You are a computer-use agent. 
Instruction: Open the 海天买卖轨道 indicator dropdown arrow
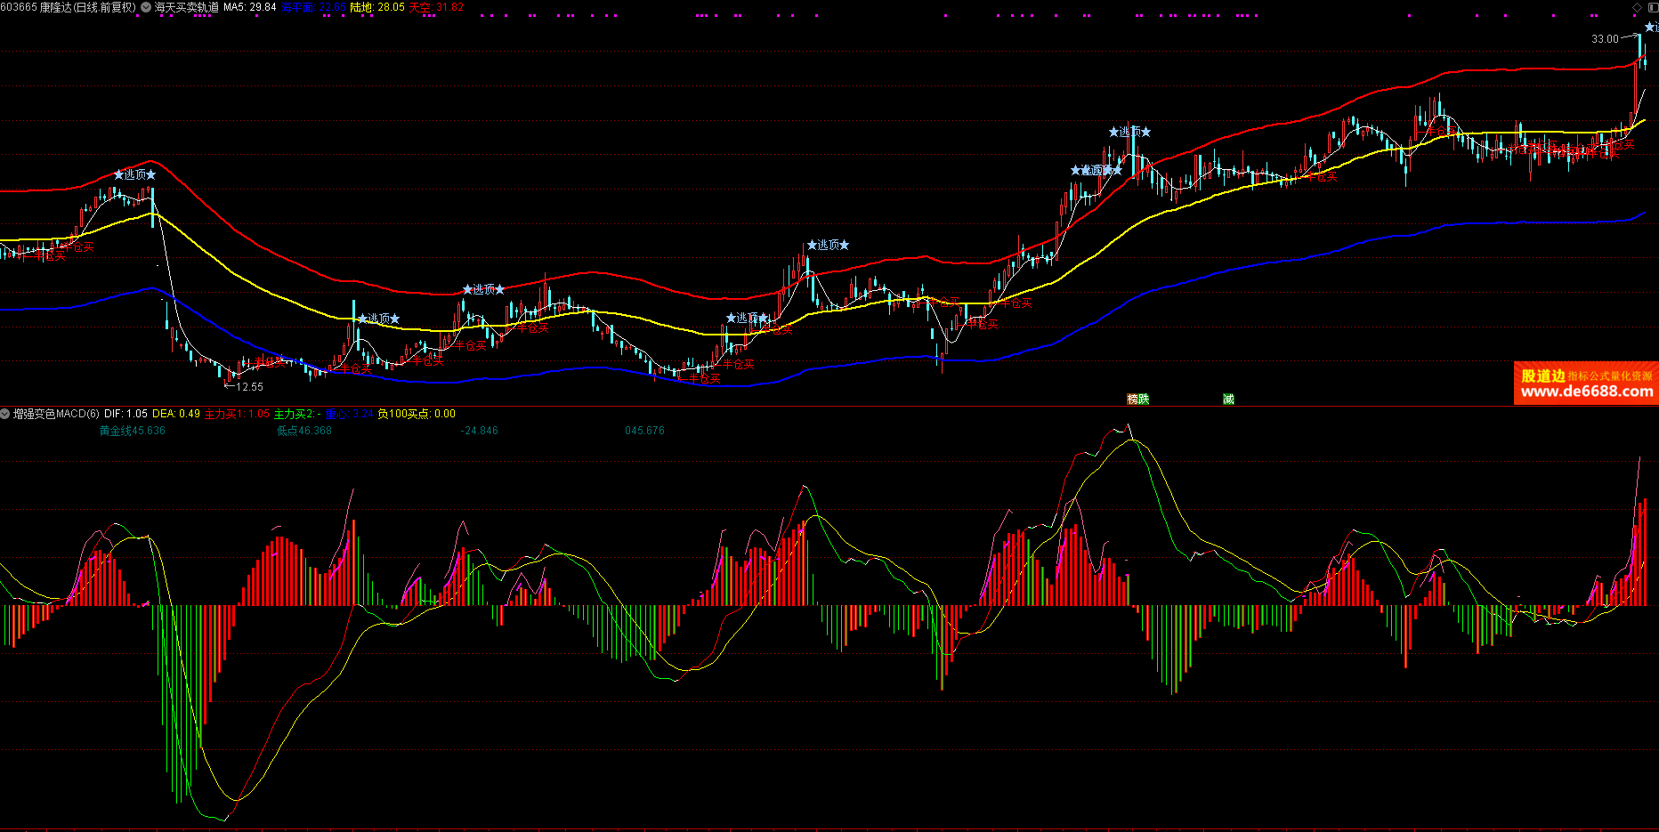tap(146, 7)
